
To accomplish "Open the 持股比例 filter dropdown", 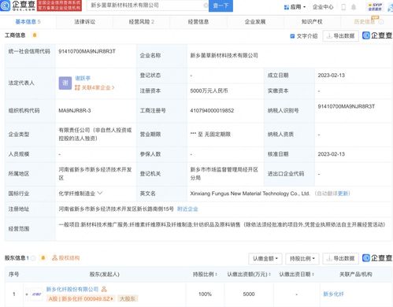I will click(302, 259).
